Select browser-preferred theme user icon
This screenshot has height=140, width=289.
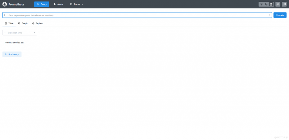click(271, 4)
